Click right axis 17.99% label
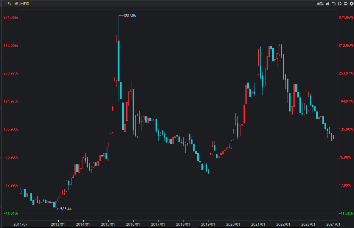354x228 pixels. point(345,185)
